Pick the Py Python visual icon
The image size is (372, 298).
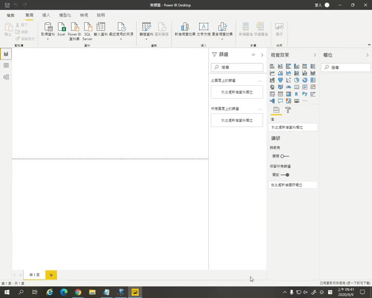point(305,94)
